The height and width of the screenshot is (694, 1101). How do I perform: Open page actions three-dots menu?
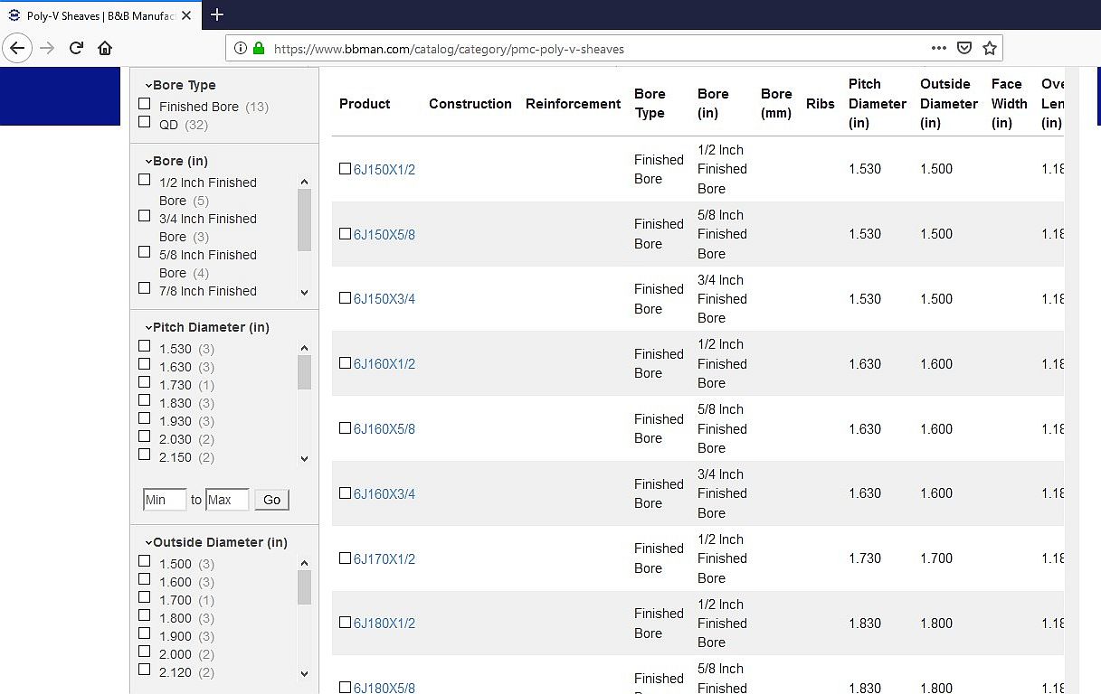[939, 48]
